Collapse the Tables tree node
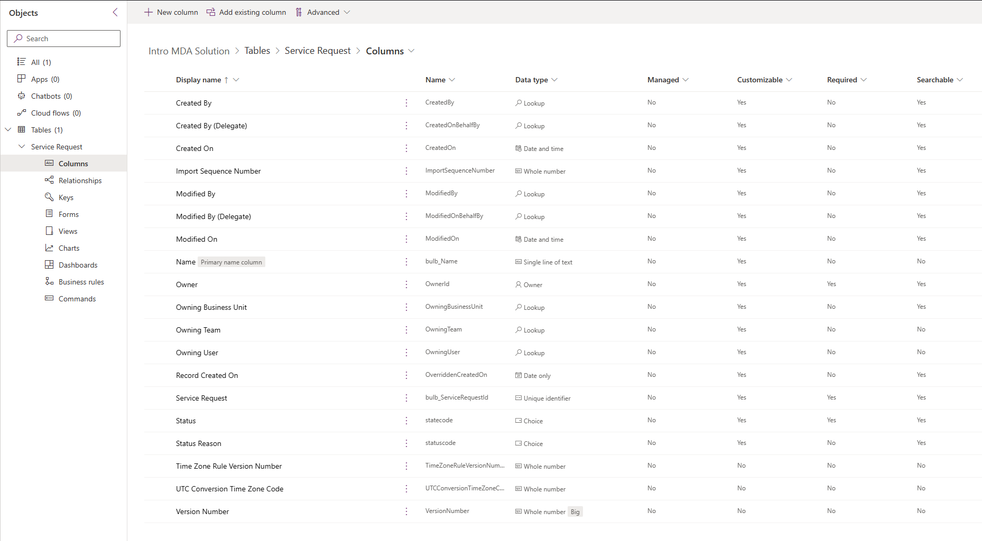The width and height of the screenshot is (982, 541). (8, 129)
